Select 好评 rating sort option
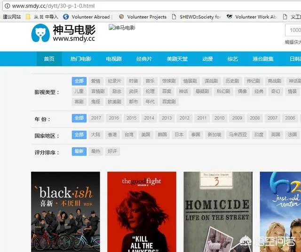 (112, 151)
